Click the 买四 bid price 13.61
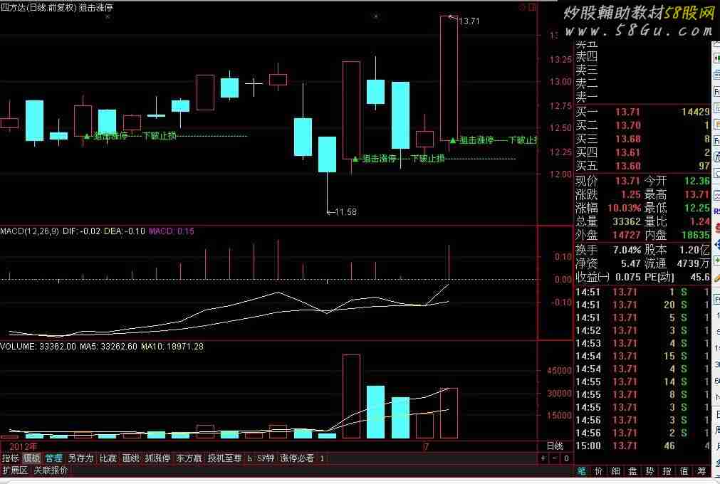 pyautogui.click(x=627, y=152)
